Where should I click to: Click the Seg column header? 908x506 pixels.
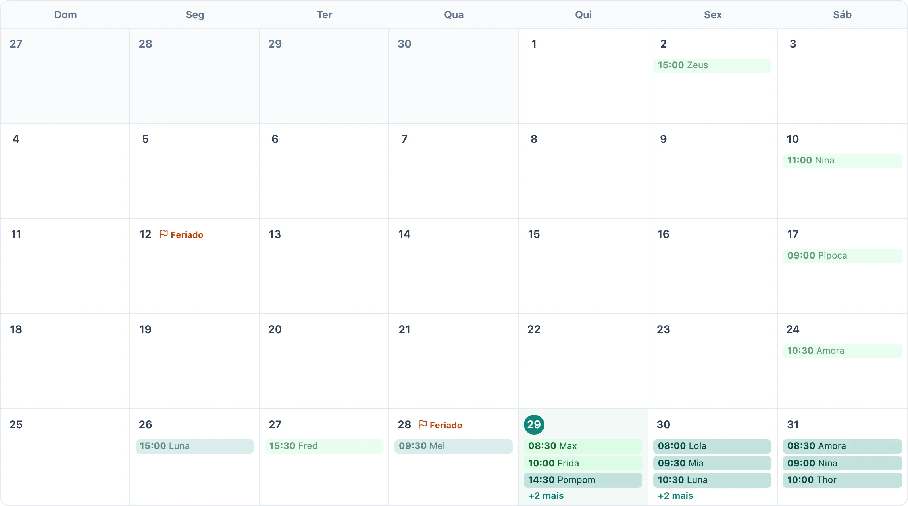[195, 15]
